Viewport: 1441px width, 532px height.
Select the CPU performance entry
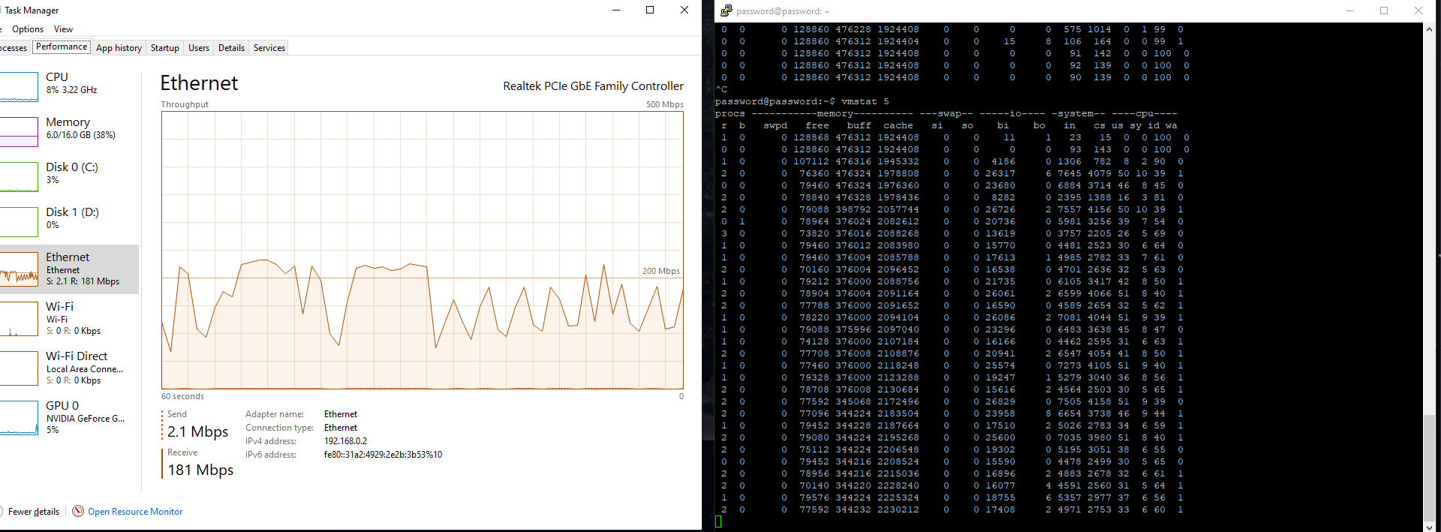[69, 86]
